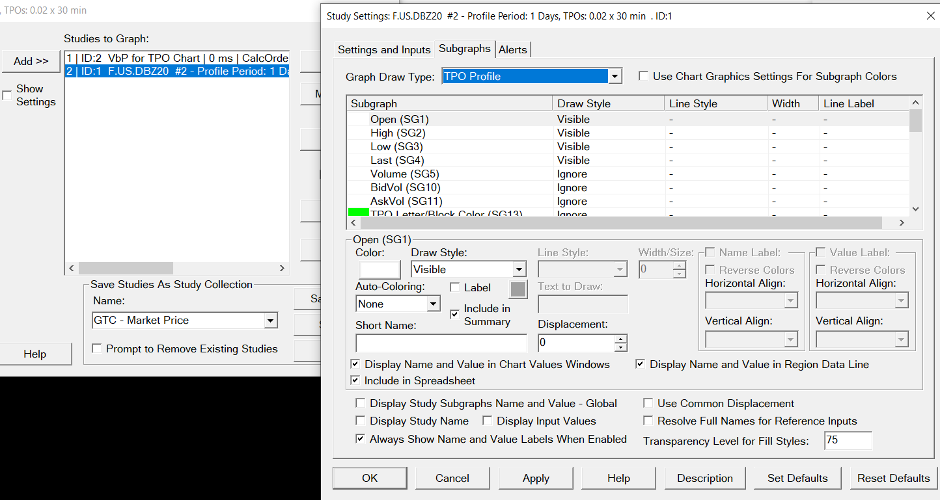
Task: Click the Width column header
Action: (x=793, y=103)
